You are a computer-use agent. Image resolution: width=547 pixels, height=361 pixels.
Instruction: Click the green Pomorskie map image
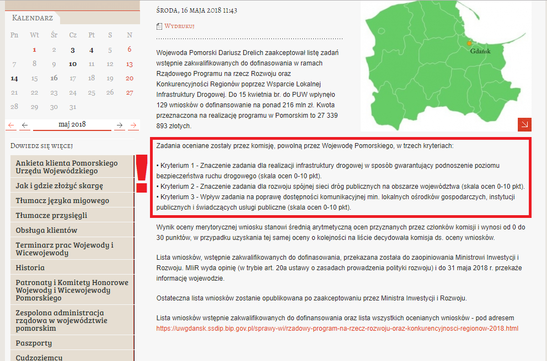coord(446,66)
